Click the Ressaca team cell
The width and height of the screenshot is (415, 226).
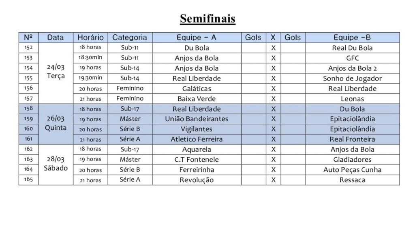pos(352,180)
